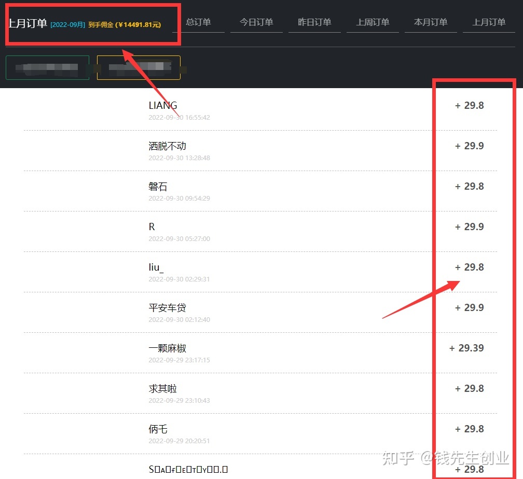The width and height of the screenshot is (523, 479).
Task: Click the 上月订单 tab at the far right
Action: tap(489, 22)
